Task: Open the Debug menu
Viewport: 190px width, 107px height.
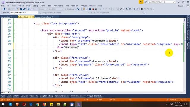Action: pos(35,6)
